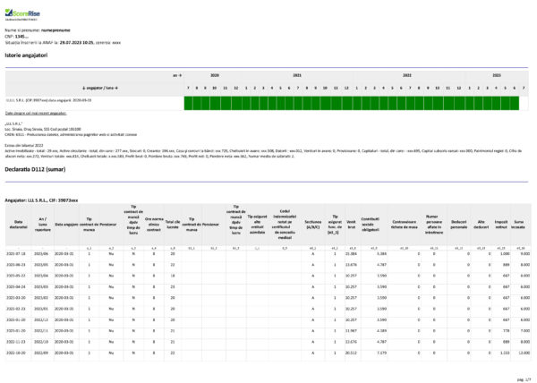The width and height of the screenshot is (537, 383).
Task: Open the underlined 'Date despre cel mai recent angajator' link
Action: pyautogui.click(x=36, y=113)
